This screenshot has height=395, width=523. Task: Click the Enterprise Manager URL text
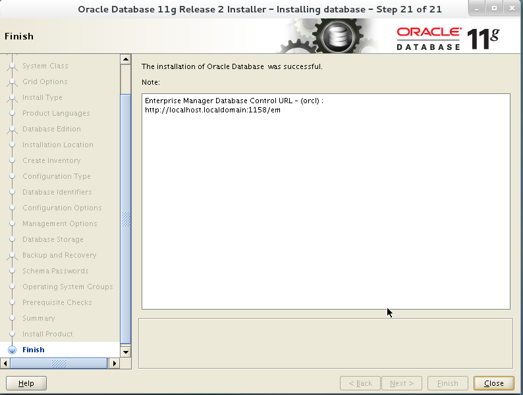(213, 110)
